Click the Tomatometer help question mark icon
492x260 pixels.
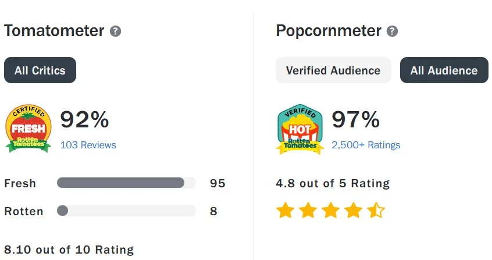[x=115, y=31]
